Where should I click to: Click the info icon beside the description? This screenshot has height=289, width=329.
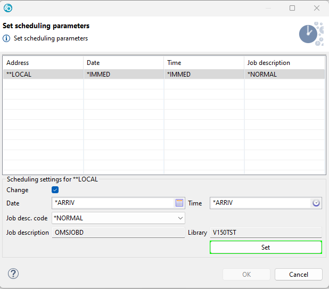(x=7, y=38)
